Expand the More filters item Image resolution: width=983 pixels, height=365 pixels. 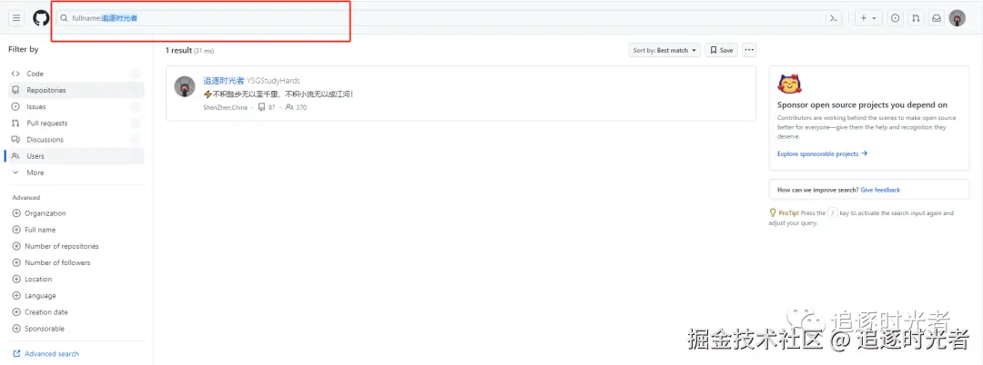tap(76, 173)
